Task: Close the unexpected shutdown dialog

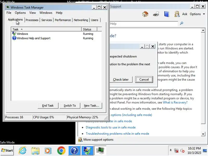Action: (x=153, y=47)
